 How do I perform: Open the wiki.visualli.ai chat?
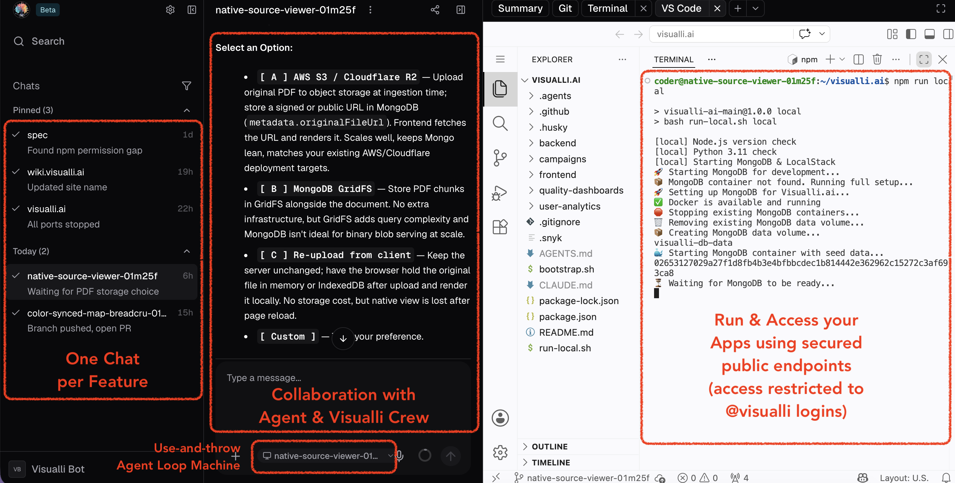coord(103,180)
